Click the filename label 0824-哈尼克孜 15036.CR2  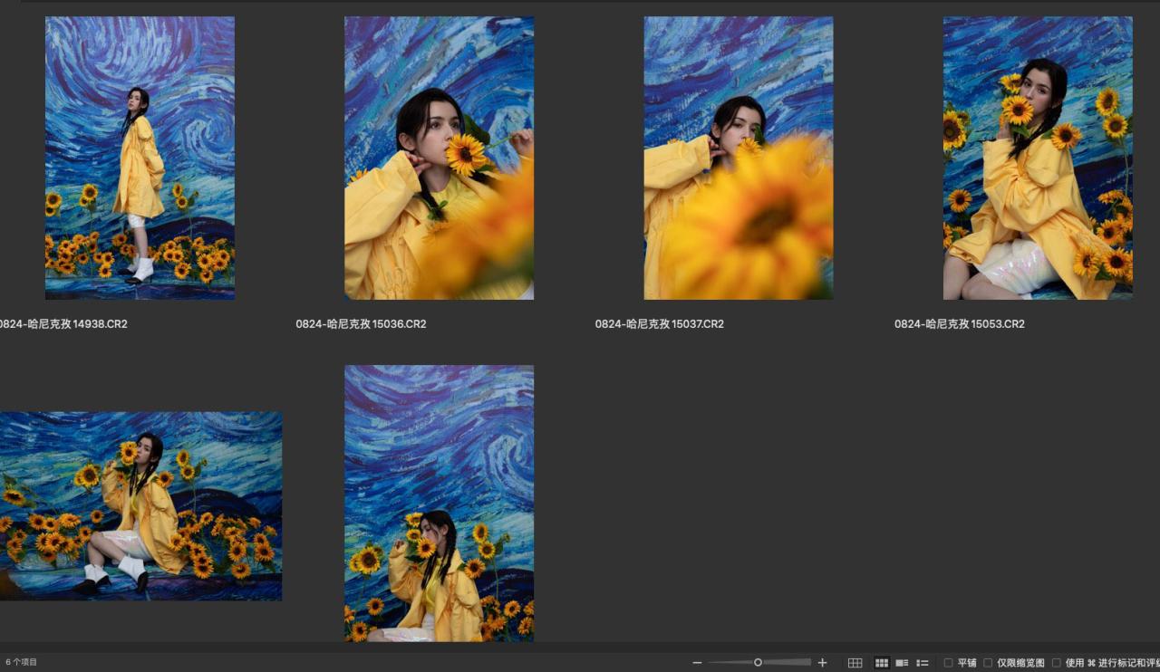[x=361, y=324]
